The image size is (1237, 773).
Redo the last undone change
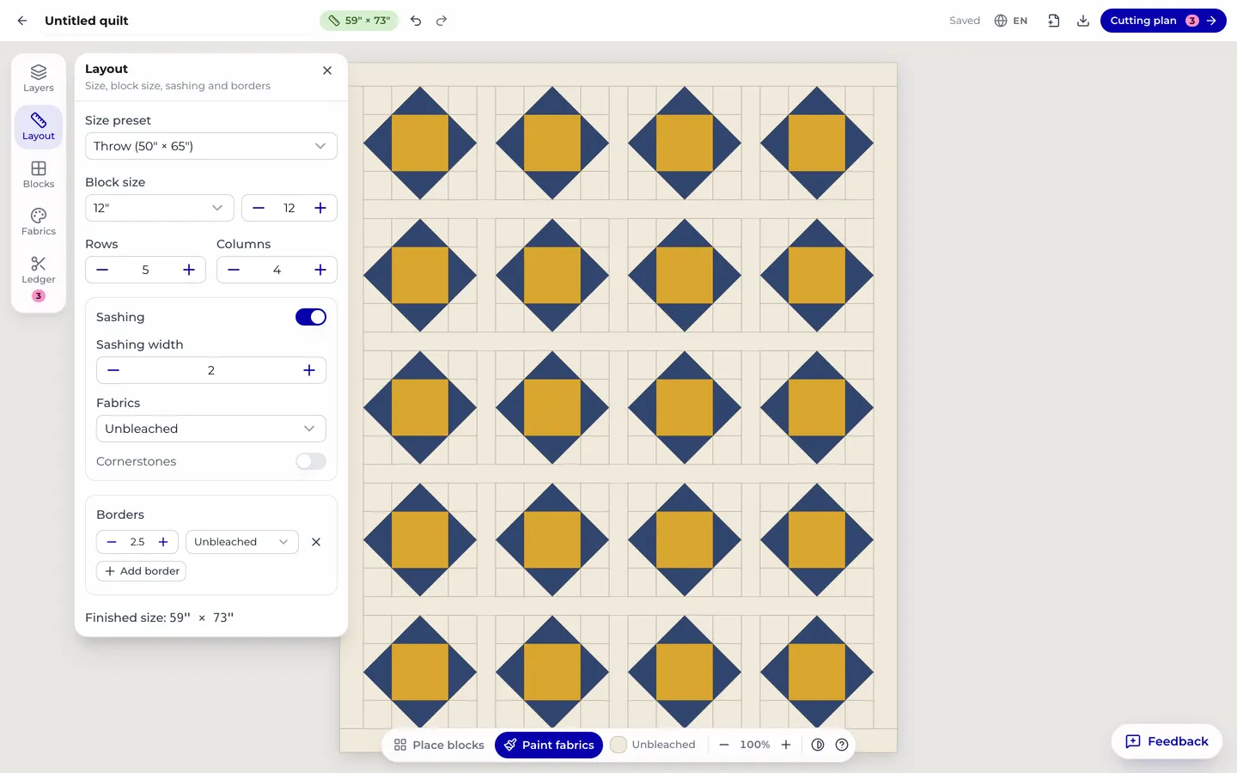(x=442, y=21)
